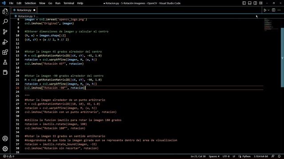The height and width of the screenshot is (159, 284).
Task: Open editor More Actions ellipsis
Action: pyautogui.click(x=279, y=10)
